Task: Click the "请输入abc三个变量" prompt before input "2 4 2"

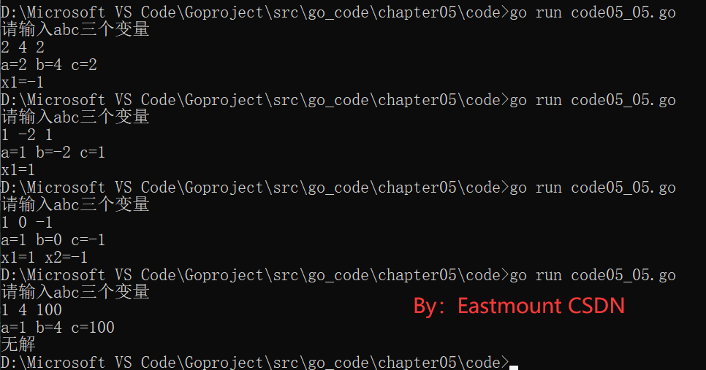Action: click(75, 30)
